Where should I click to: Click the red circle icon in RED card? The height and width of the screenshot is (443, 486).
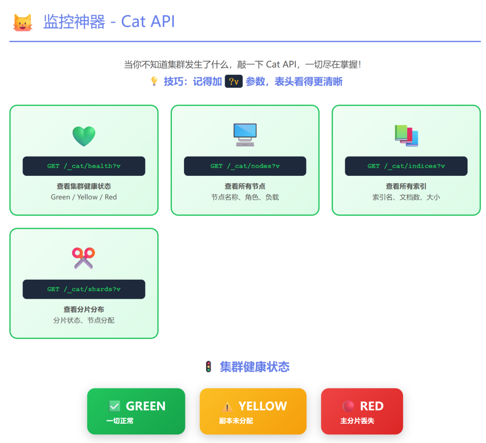[x=348, y=406]
